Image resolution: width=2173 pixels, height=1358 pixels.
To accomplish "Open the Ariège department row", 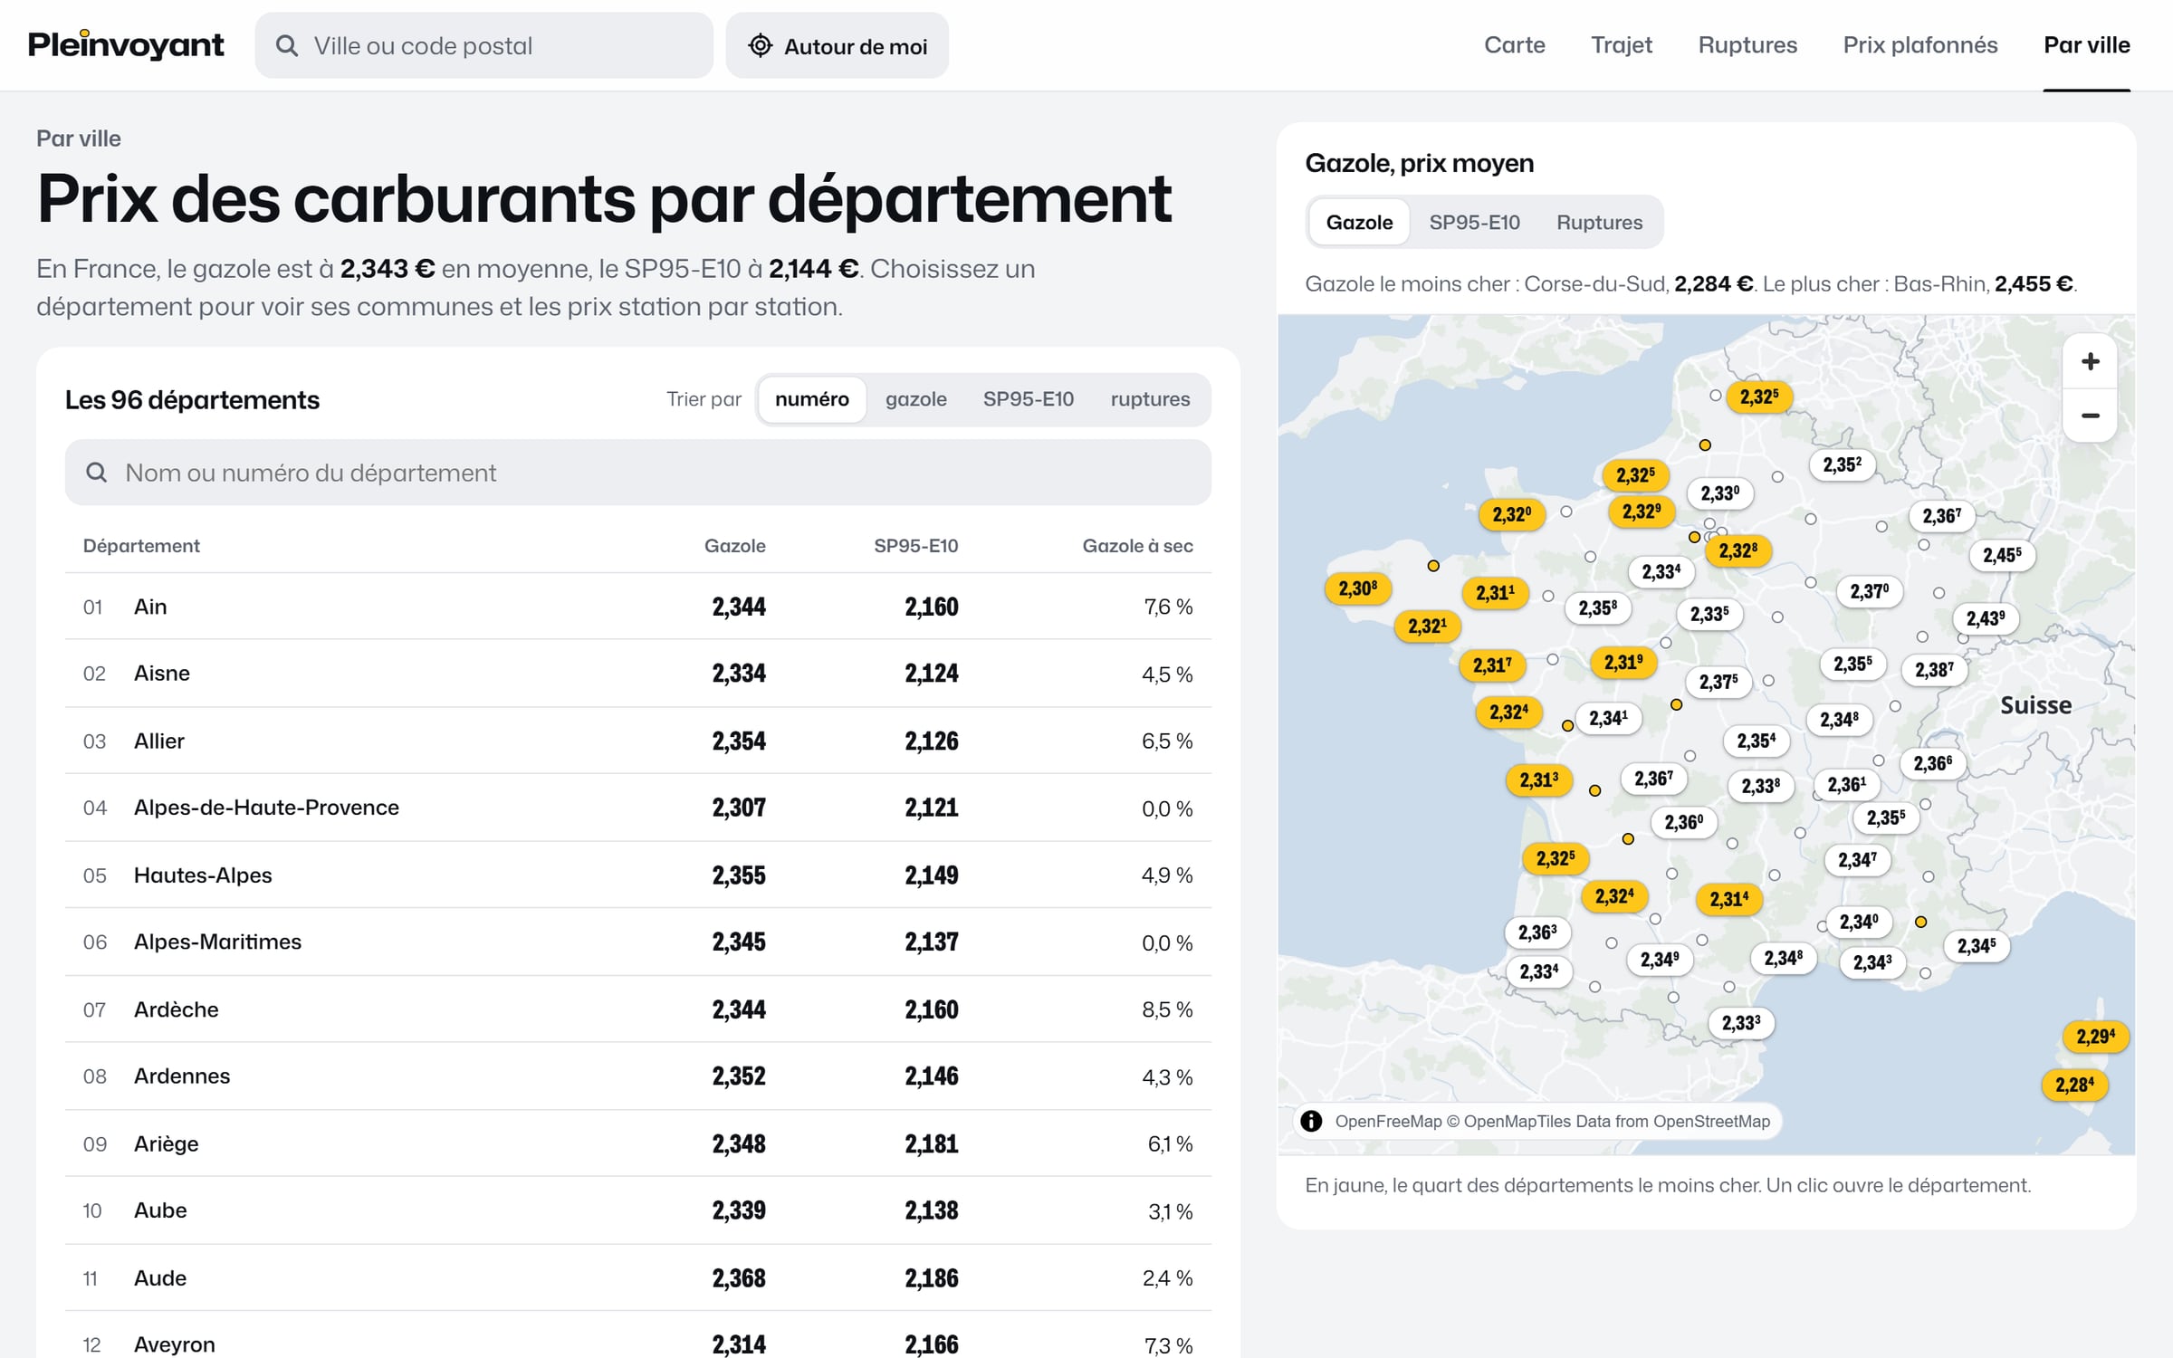I will 637,1143.
